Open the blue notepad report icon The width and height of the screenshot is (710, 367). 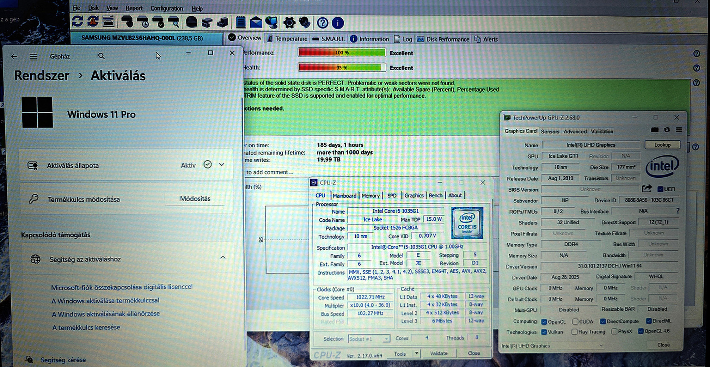240,23
